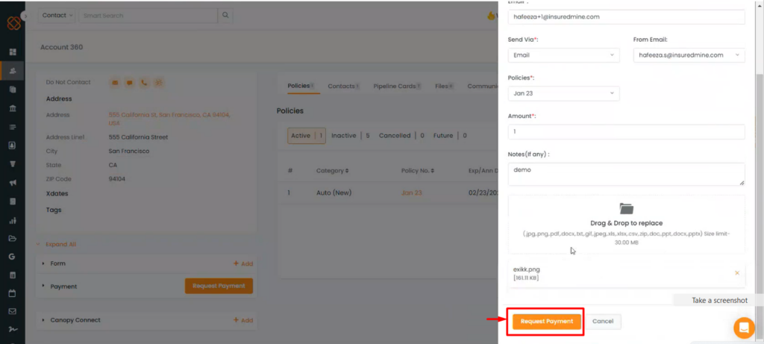Click the Drag & Drop to replace area
The image size is (764, 344).
(626, 224)
